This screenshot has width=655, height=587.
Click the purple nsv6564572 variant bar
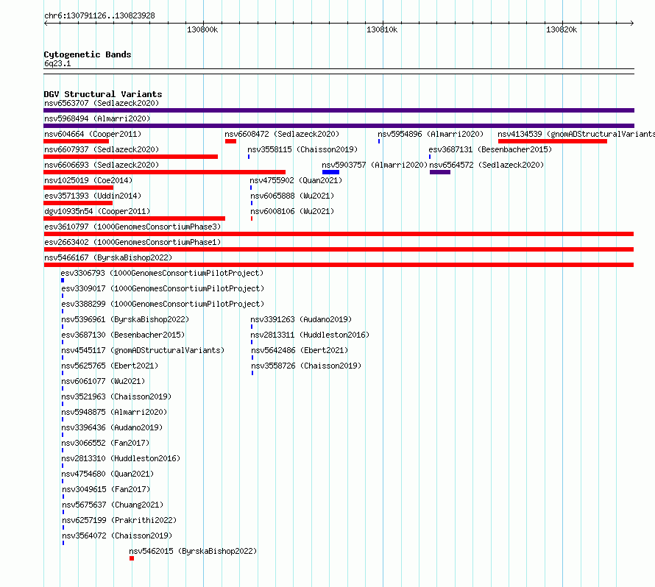[x=440, y=172]
